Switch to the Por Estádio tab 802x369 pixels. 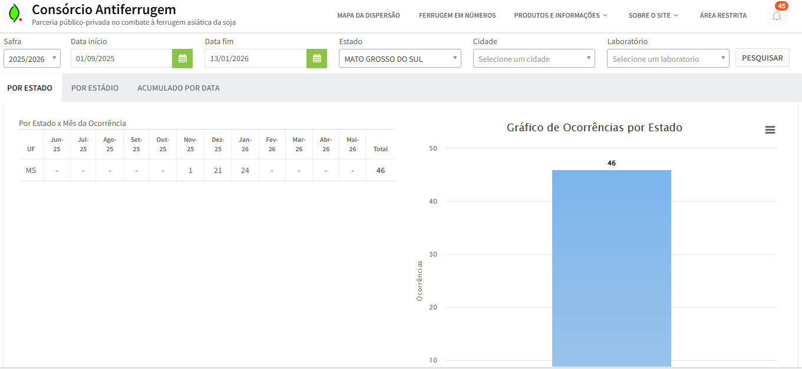pyautogui.click(x=95, y=88)
